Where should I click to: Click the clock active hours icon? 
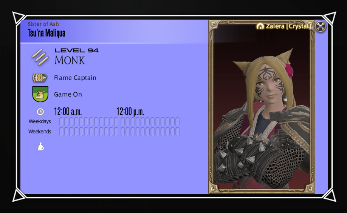[40, 112]
